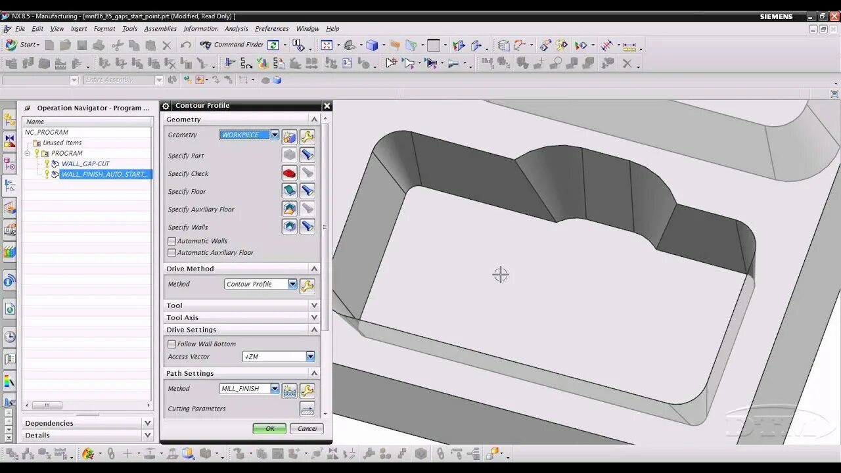841x473 pixels.
Task: Click the New geometry icon beside WORKPIECE
Action: coord(290,137)
